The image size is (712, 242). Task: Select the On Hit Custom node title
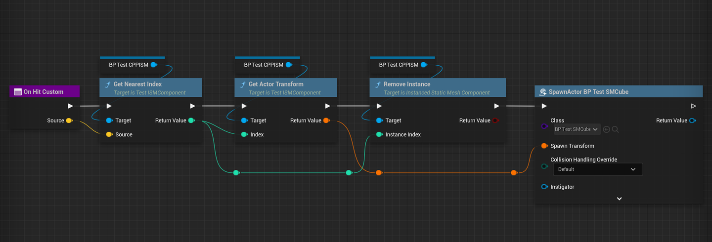click(44, 92)
